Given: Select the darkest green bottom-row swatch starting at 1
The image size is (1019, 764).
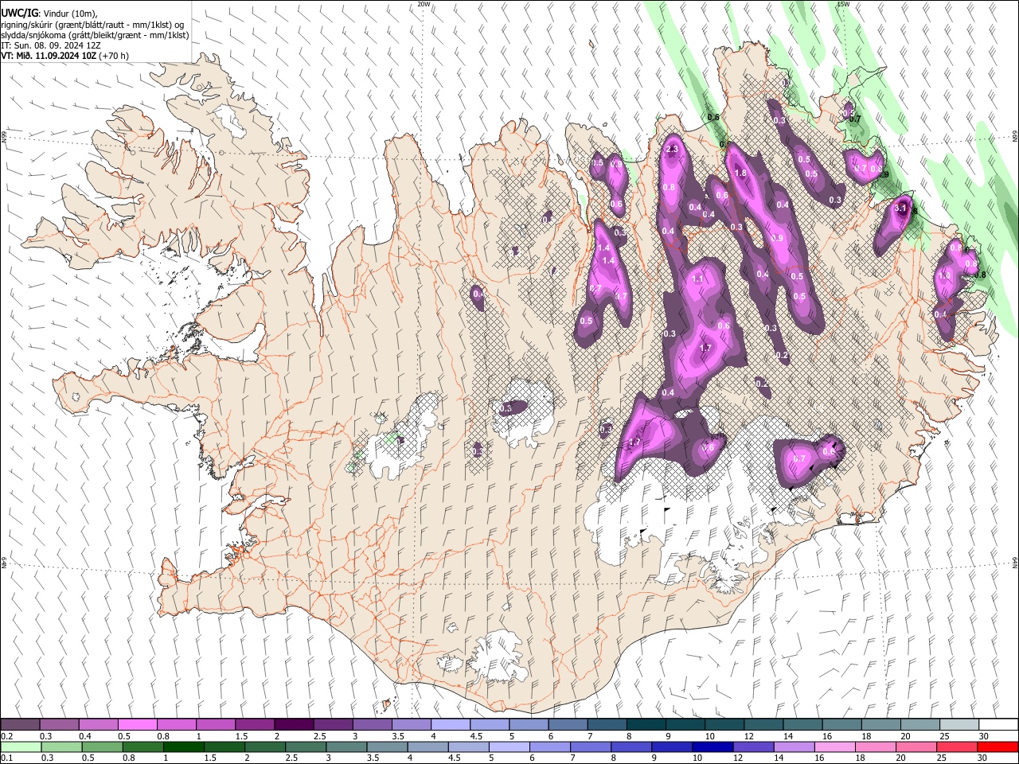Looking at the screenshot, I should coord(184,746).
